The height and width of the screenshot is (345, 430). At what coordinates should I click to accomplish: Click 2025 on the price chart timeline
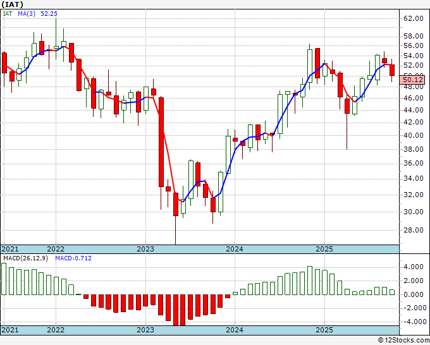coord(324,249)
